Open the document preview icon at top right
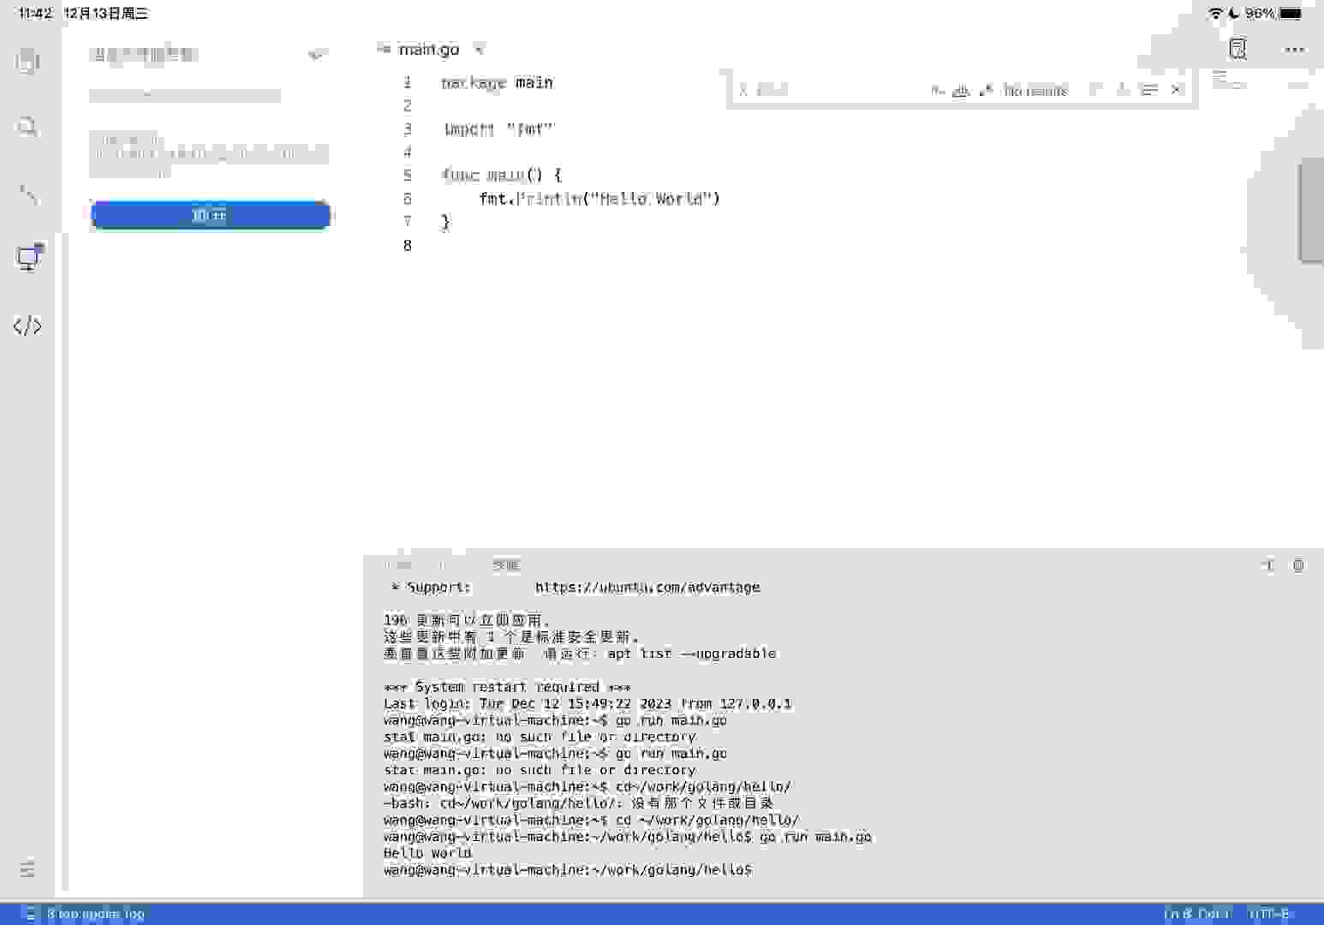The height and width of the screenshot is (925, 1324). click(x=1238, y=49)
